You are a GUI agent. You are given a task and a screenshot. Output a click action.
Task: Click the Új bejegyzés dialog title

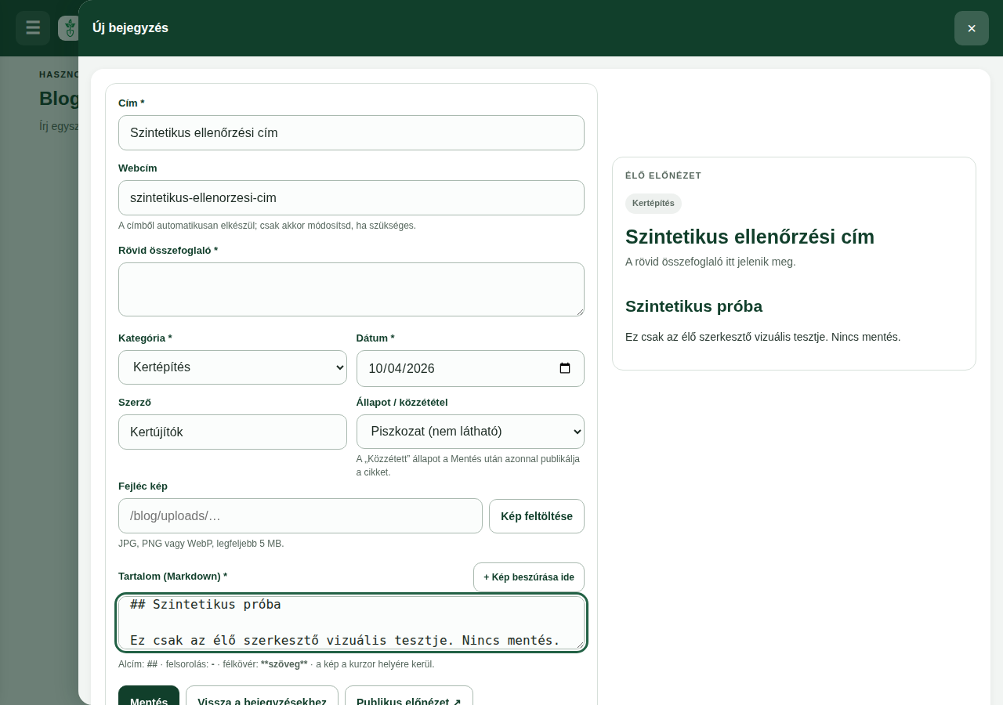tap(130, 28)
